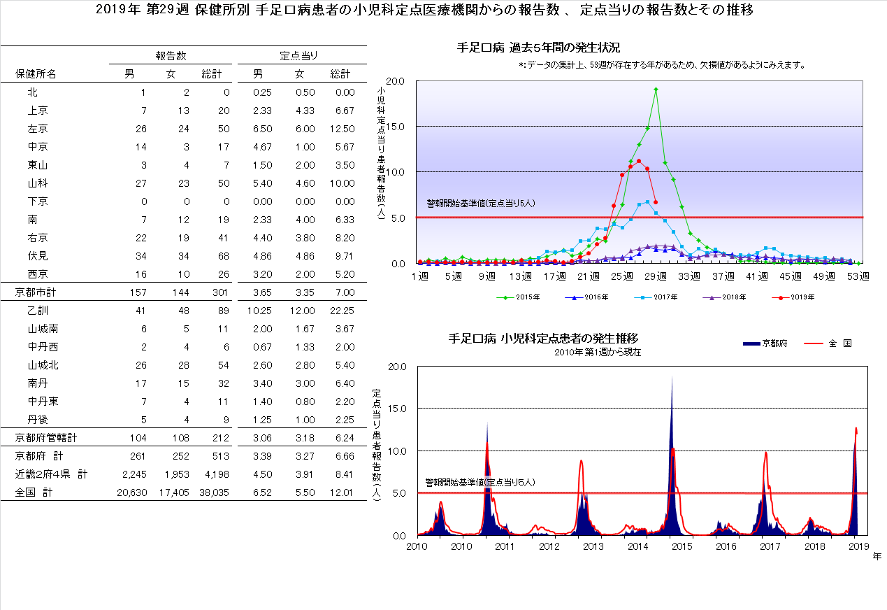Select the 上京 row name
The image size is (887, 610).
point(38,111)
